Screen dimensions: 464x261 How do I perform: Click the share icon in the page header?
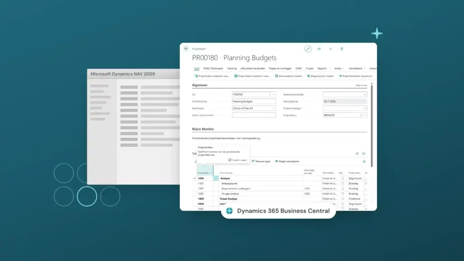(x=319, y=49)
